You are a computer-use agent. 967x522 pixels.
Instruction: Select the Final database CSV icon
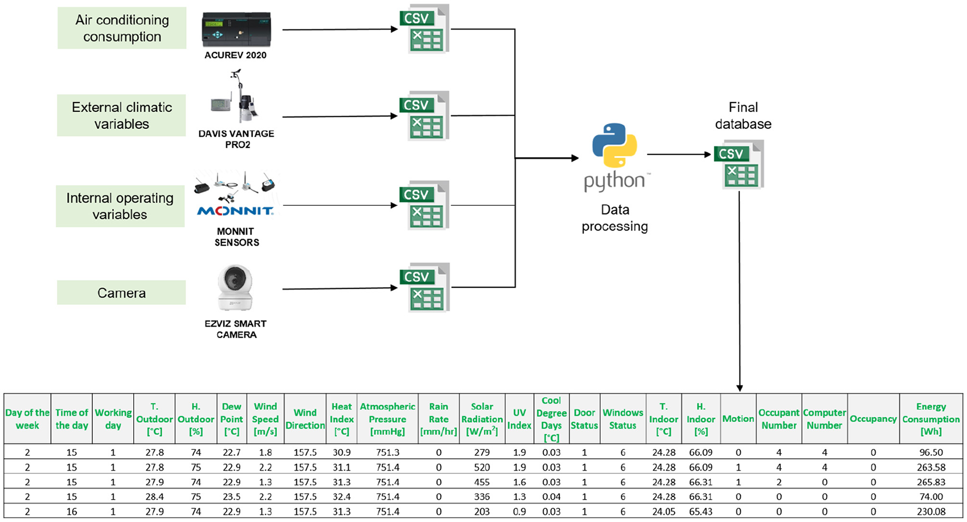739,165
